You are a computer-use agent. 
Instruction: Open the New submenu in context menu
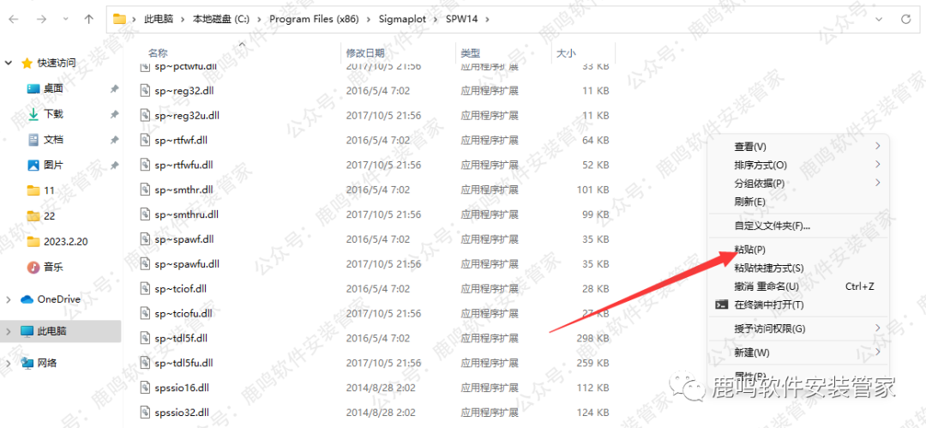(x=752, y=353)
